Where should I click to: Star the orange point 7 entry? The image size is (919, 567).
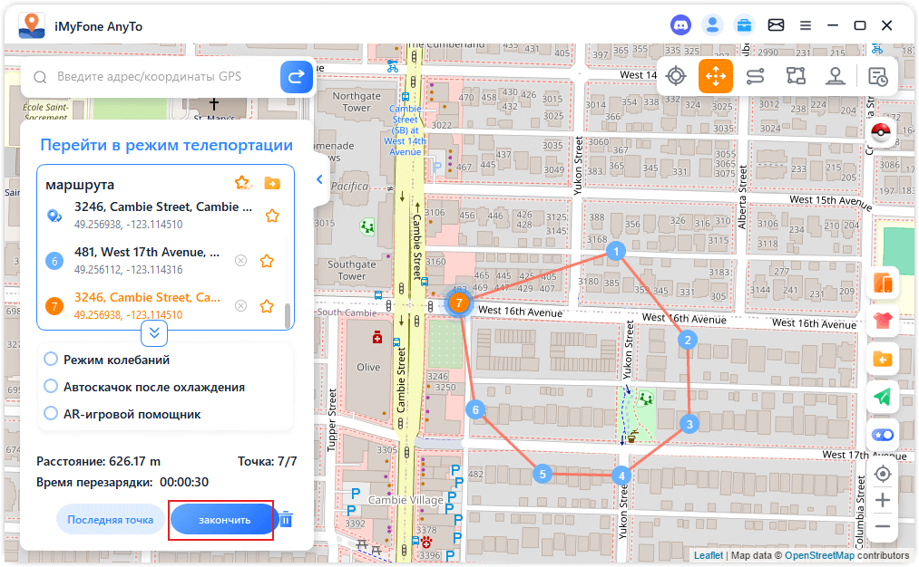pos(267,306)
